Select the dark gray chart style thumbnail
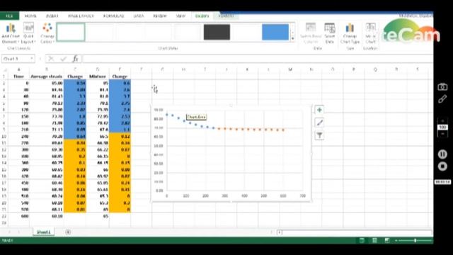 coord(217,32)
